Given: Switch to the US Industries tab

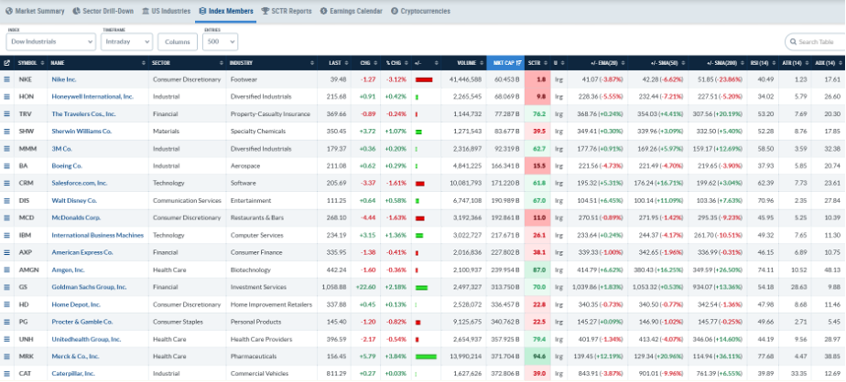Looking at the screenshot, I should [167, 11].
